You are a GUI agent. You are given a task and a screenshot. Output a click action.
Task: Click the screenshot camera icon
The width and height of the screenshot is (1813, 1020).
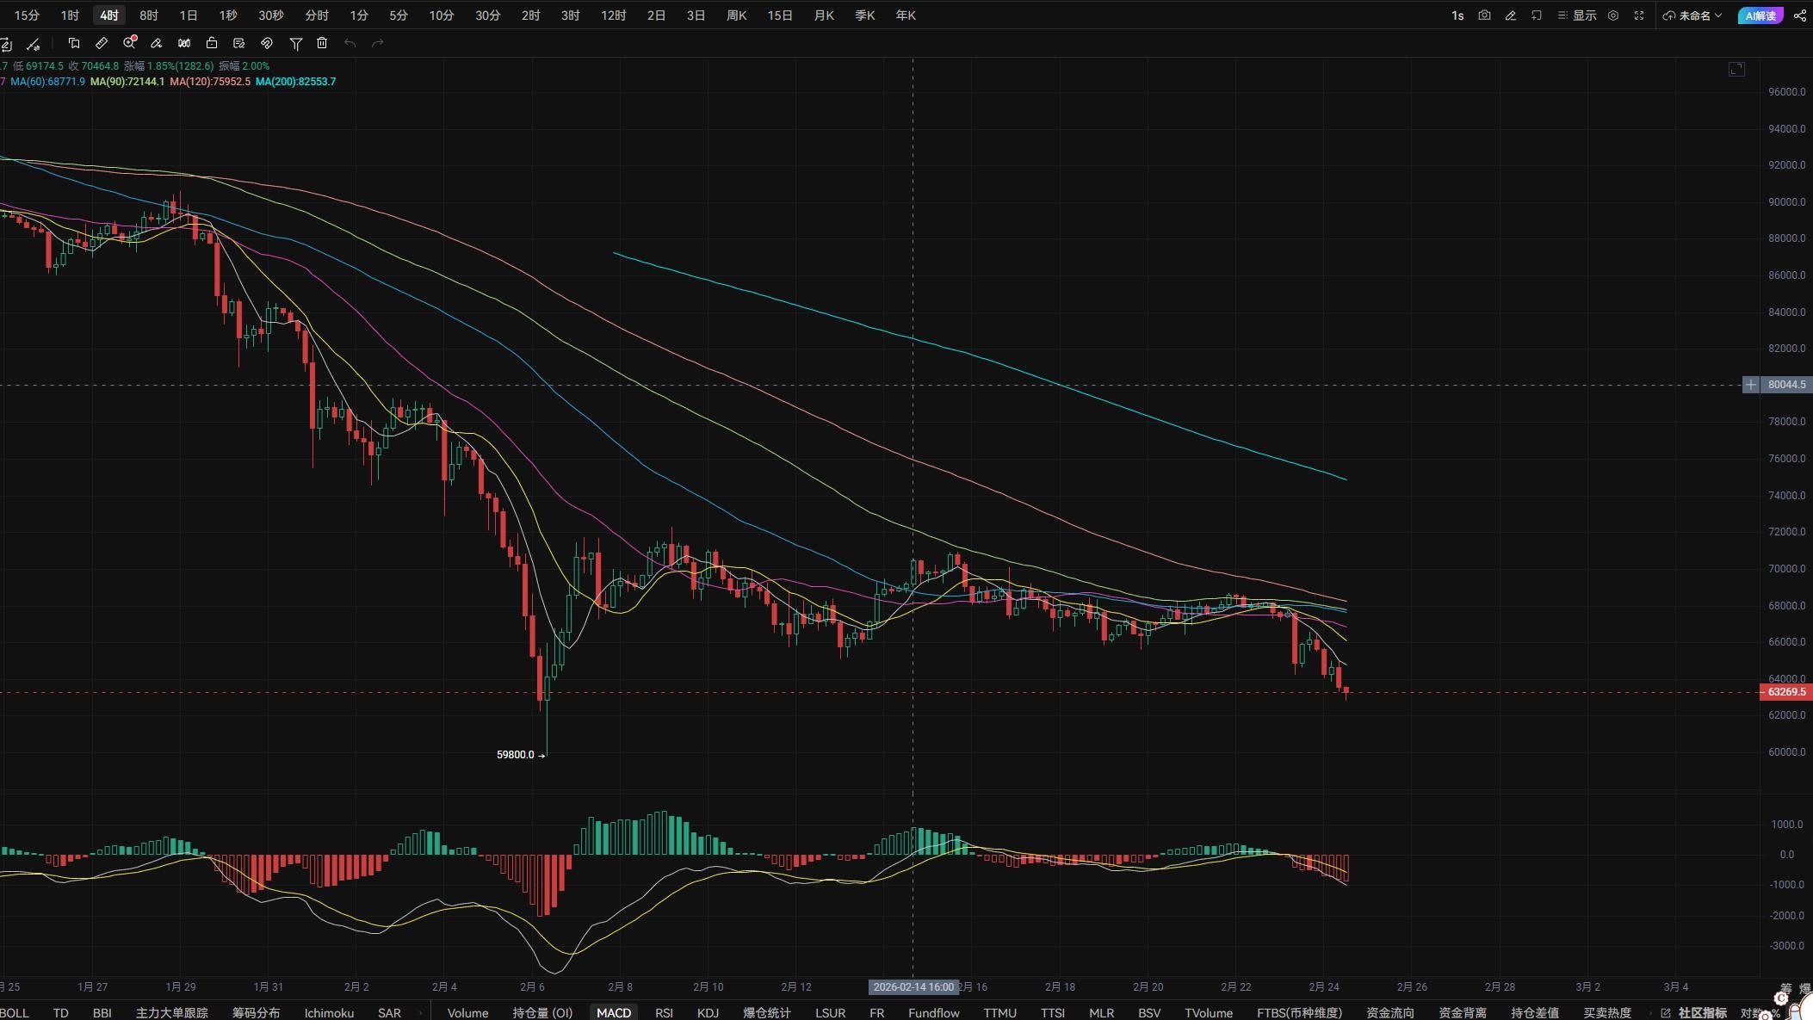[x=1484, y=15]
